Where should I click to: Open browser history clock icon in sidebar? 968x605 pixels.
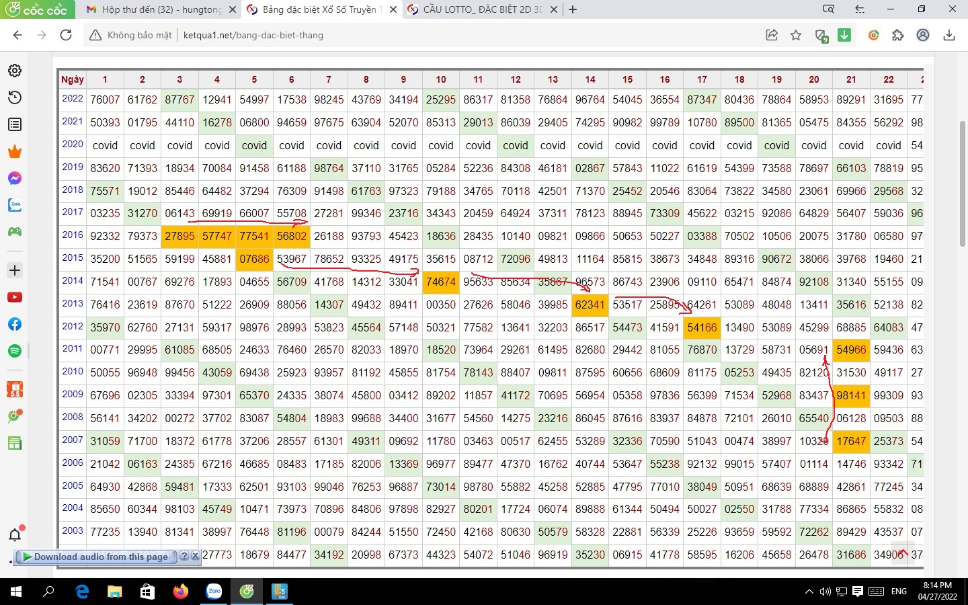pyautogui.click(x=15, y=97)
